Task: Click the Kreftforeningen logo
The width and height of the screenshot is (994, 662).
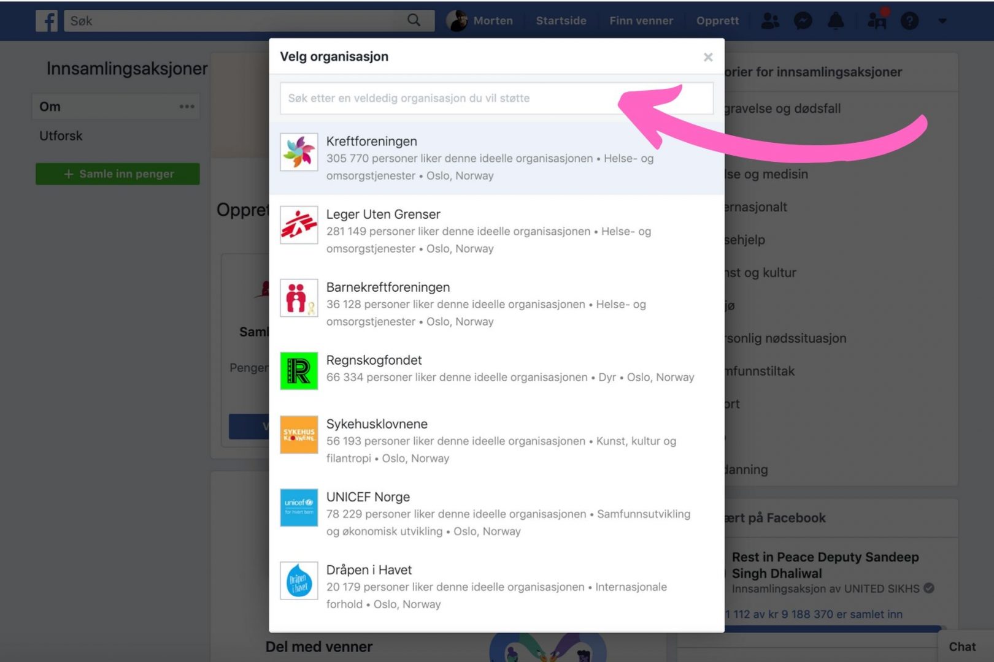Action: point(299,152)
